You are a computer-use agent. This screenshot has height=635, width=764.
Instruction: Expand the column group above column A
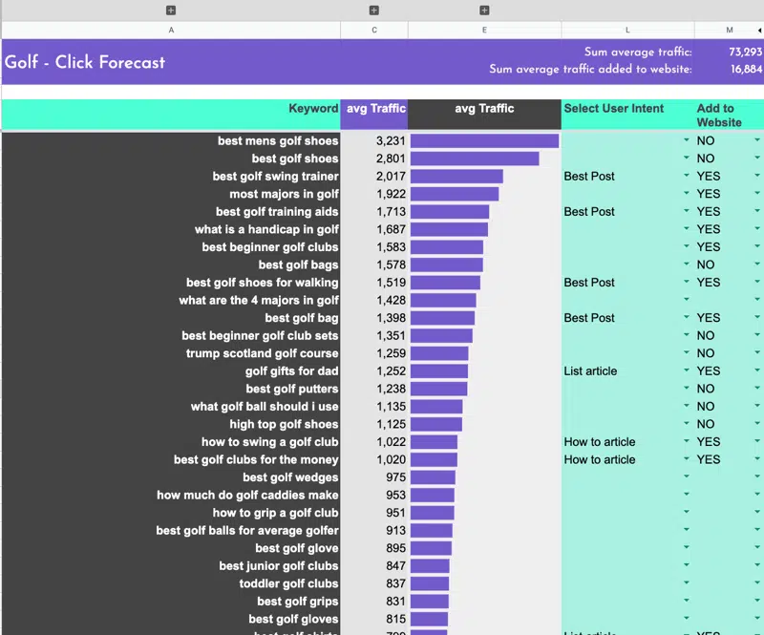click(171, 11)
